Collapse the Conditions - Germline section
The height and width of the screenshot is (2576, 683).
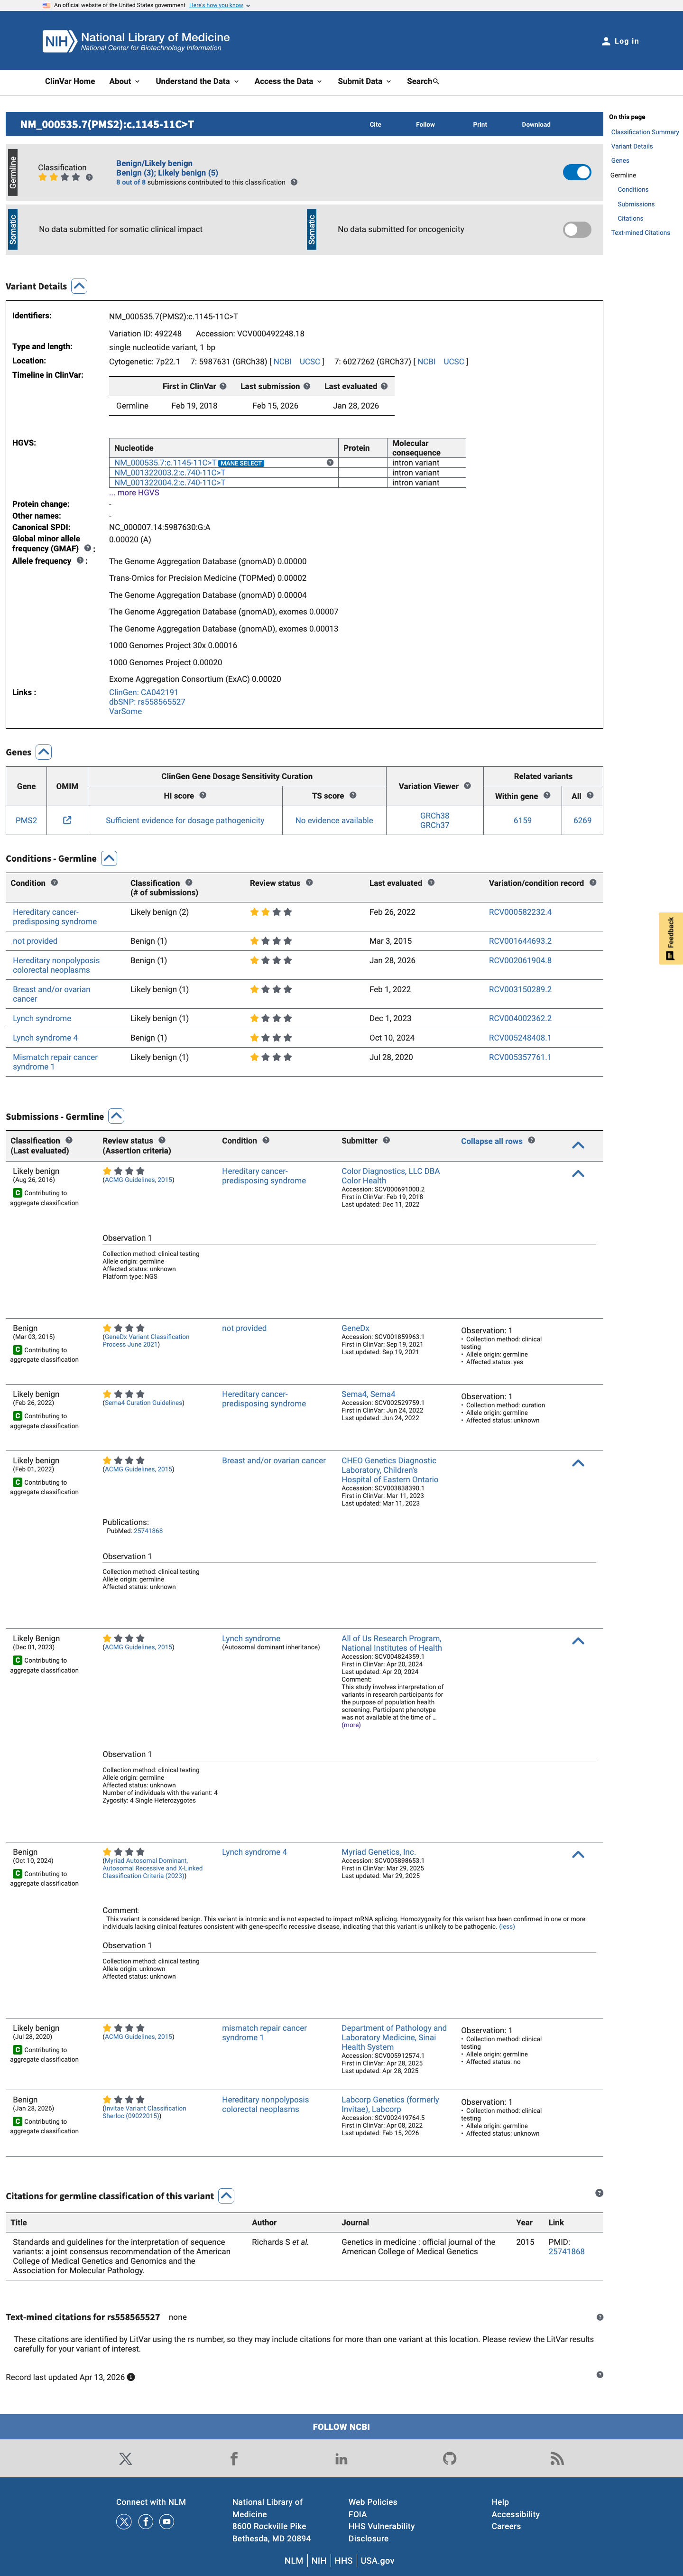(x=109, y=858)
